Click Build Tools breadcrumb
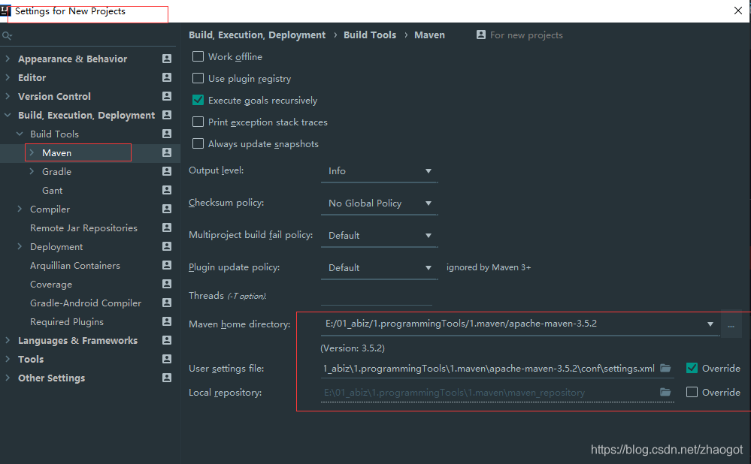751x464 pixels. 370,35
